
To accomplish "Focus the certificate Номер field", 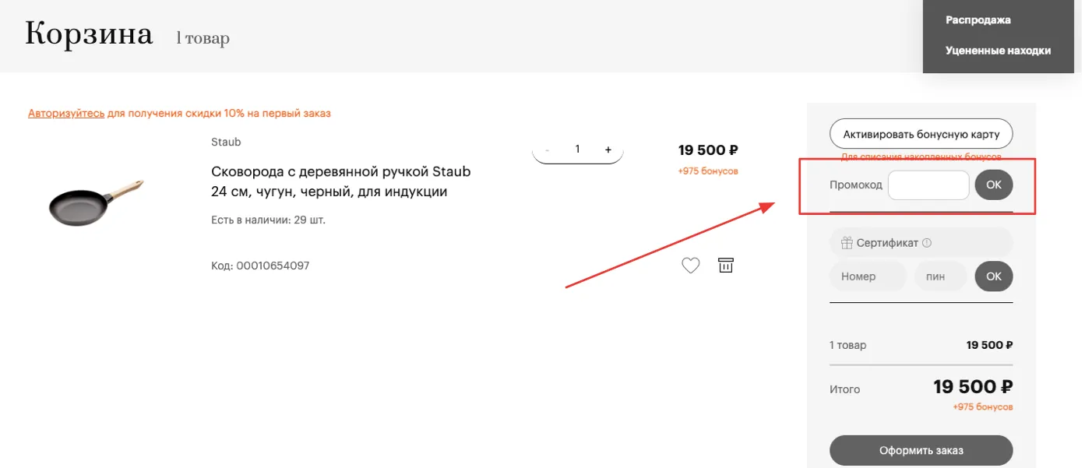I will point(868,276).
